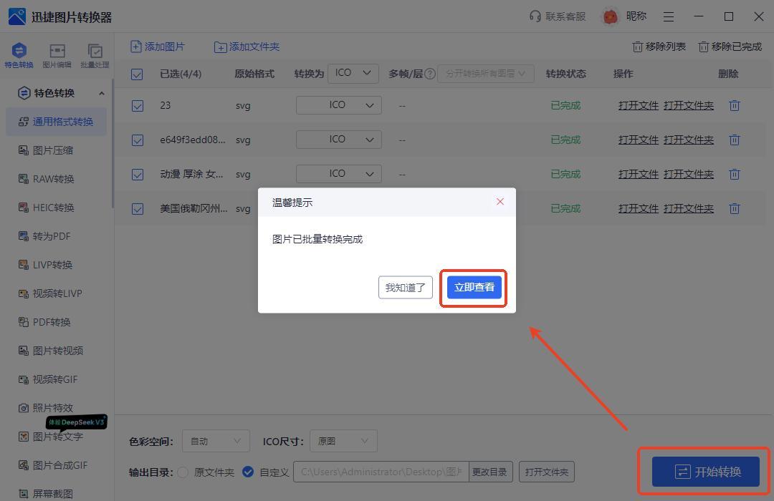
Task: Click the 我知道了 button
Action: click(405, 288)
